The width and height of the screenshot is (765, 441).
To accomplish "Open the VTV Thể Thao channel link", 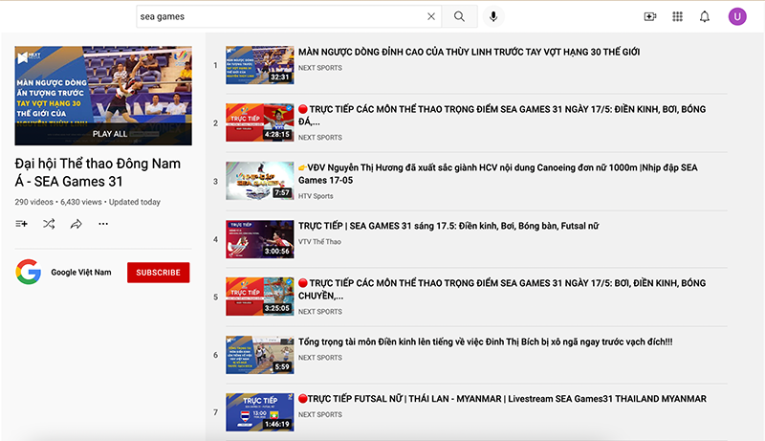I will click(319, 241).
